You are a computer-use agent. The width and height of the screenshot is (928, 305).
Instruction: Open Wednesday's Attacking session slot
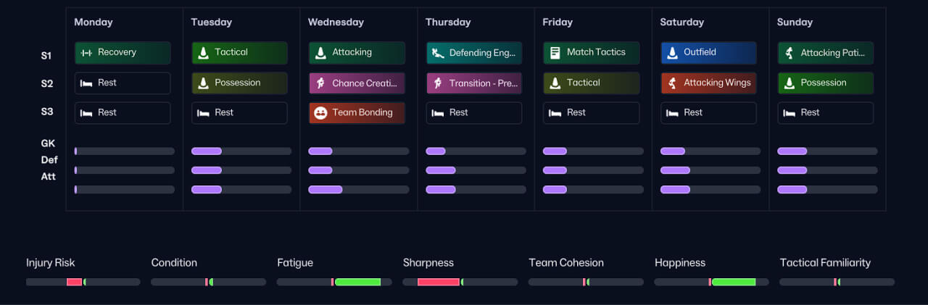tap(357, 53)
